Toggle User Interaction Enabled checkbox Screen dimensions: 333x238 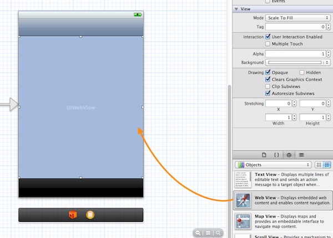[269, 37]
